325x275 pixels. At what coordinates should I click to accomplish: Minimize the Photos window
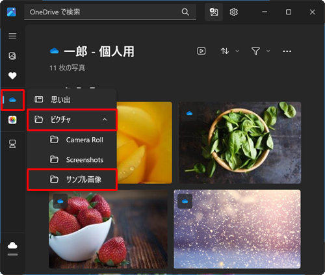265,12
